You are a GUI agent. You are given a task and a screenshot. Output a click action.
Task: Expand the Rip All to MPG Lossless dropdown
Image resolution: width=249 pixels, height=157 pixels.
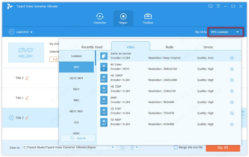click(x=225, y=32)
